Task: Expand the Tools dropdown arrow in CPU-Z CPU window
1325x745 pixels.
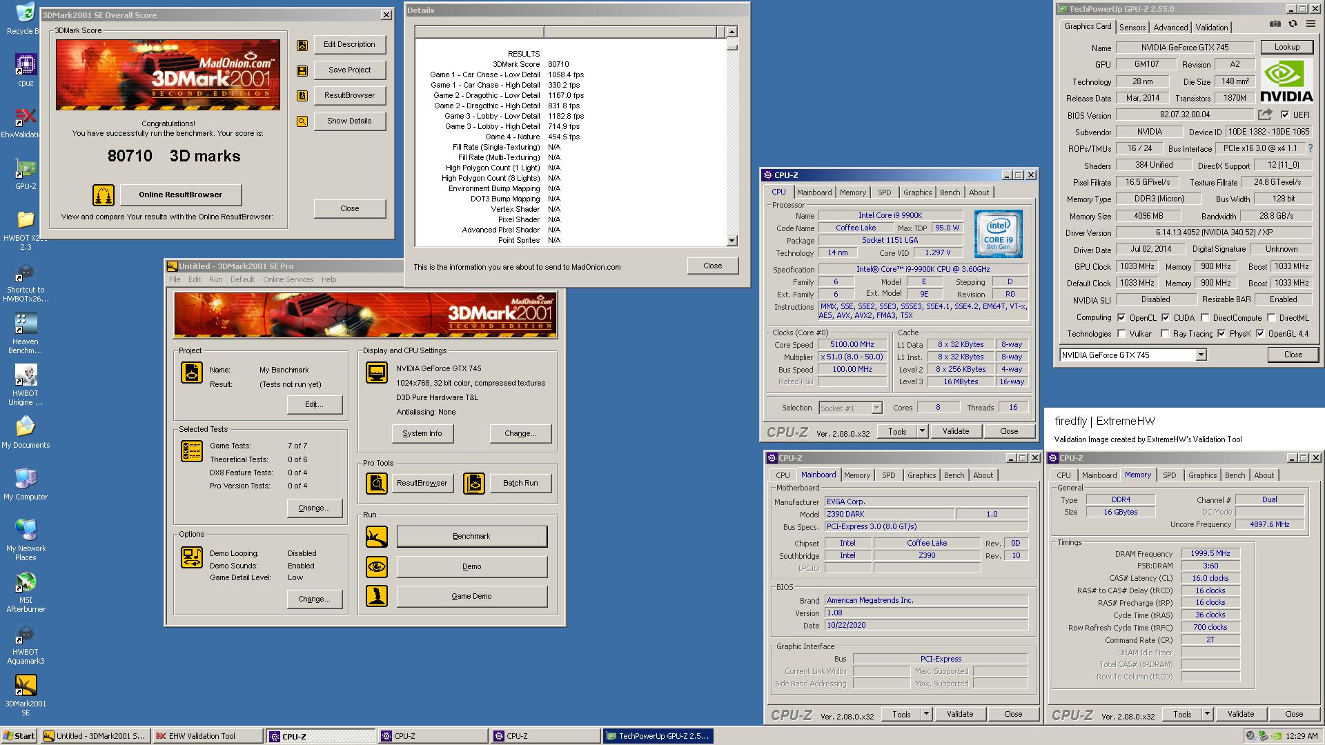Action: [922, 431]
